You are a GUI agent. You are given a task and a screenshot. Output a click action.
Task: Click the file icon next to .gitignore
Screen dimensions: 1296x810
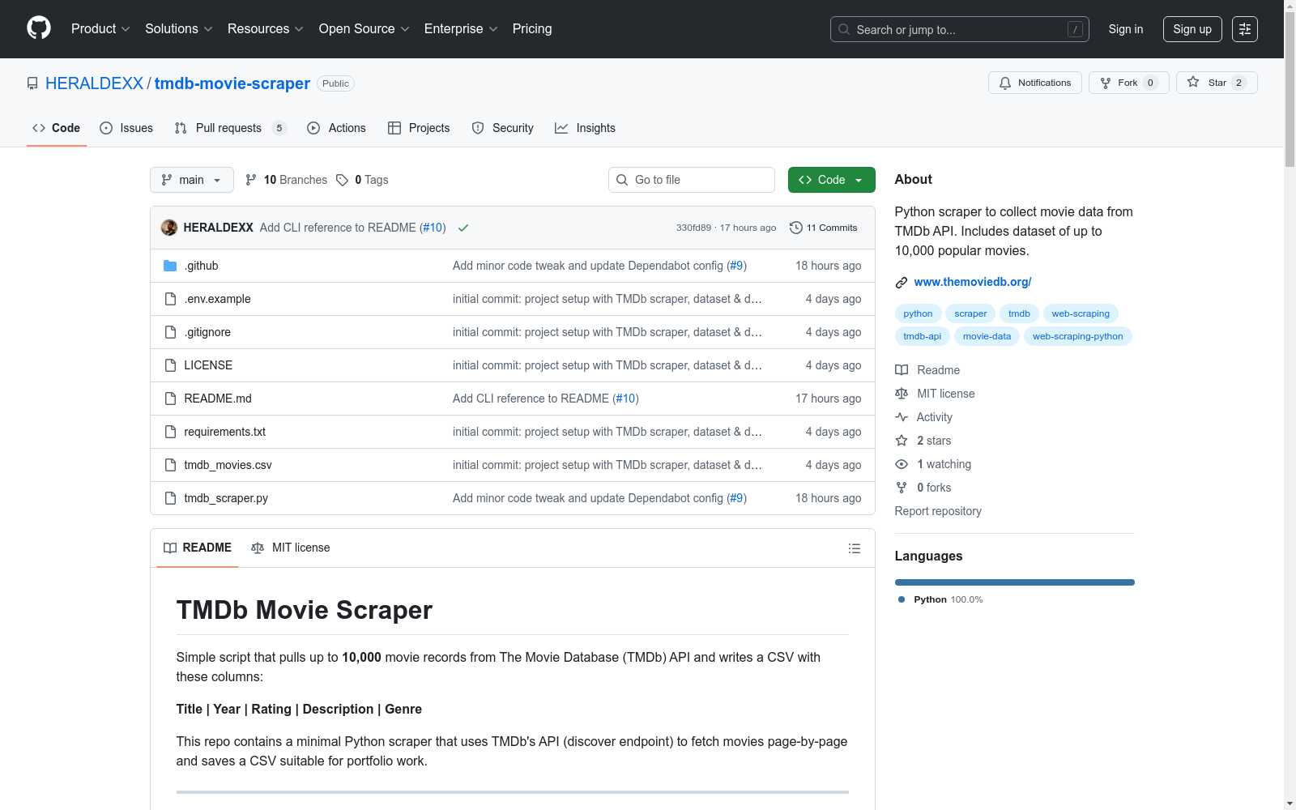[x=170, y=332]
